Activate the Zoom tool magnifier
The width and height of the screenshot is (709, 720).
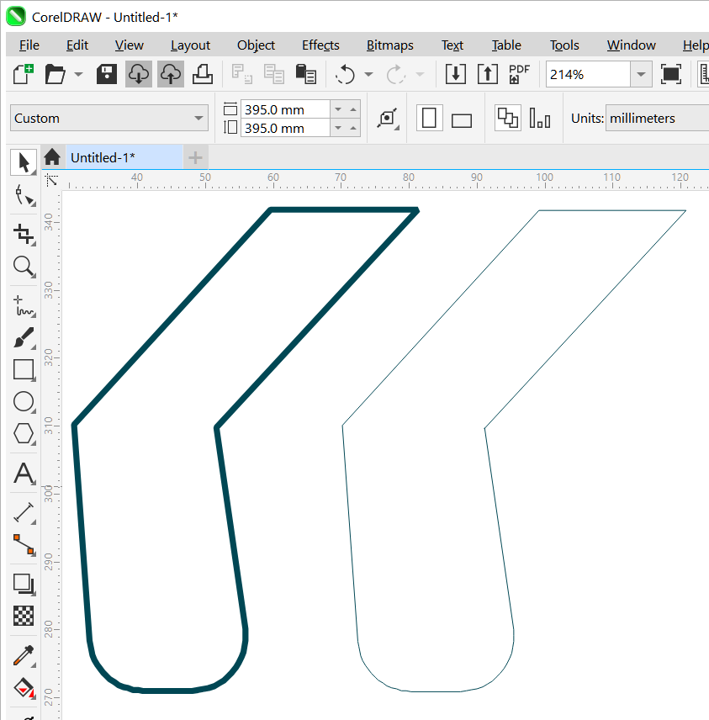coord(24,267)
